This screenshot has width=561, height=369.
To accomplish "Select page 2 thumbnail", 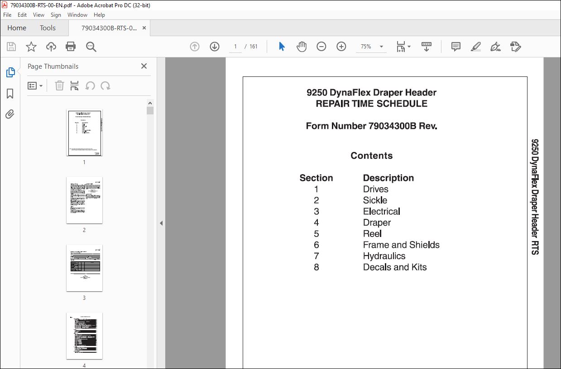I will [x=84, y=200].
